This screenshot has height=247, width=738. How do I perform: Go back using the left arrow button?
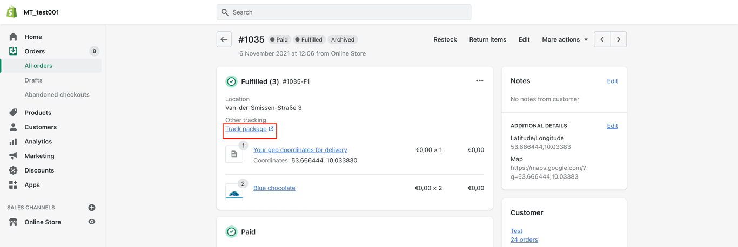pyautogui.click(x=224, y=39)
